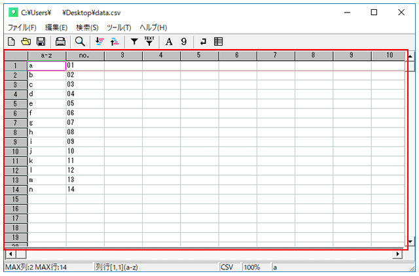Click cell containing 'h'
Viewport: 419px width, 276px height.
[46, 132]
